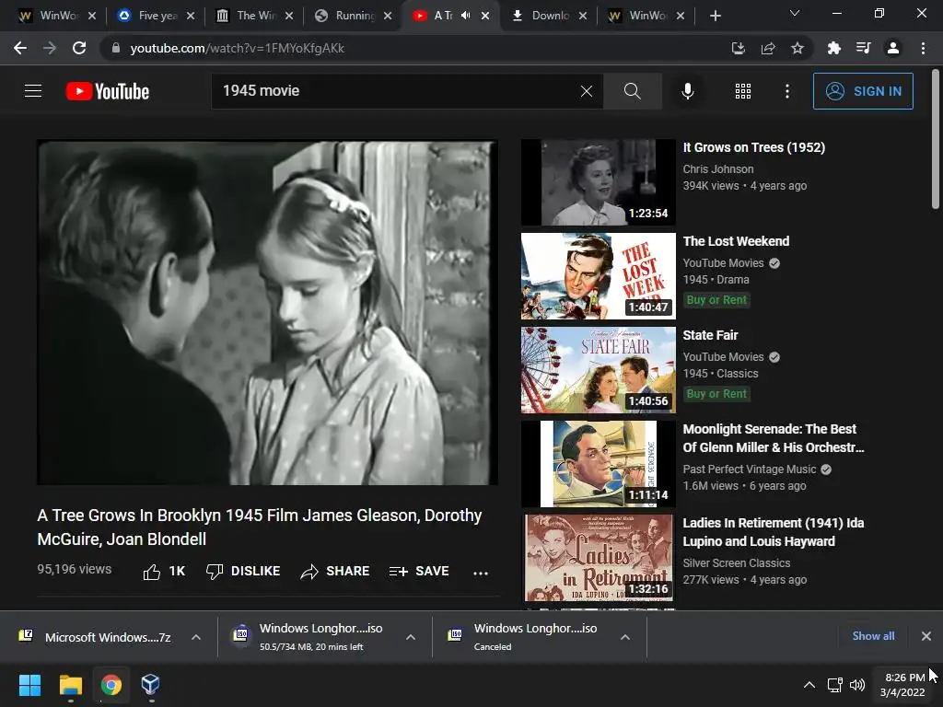This screenshot has width=943, height=707.
Task: Click the video player frame
Action: [x=268, y=313]
